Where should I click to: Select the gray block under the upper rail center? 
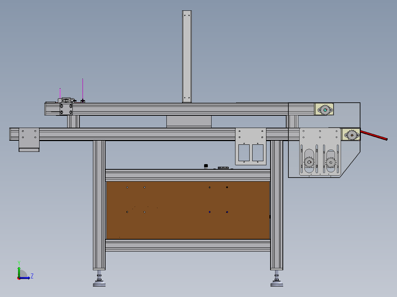(x=189, y=122)
